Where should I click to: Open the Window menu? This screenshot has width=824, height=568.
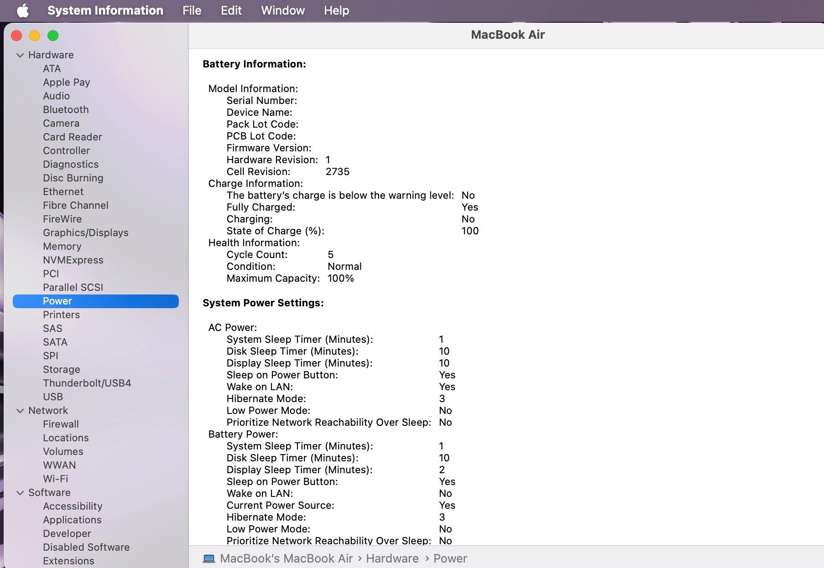[282, 10]
